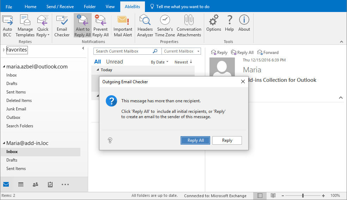
Task: Toggle Alert to Reply All
Action: [x=83, y=26]
